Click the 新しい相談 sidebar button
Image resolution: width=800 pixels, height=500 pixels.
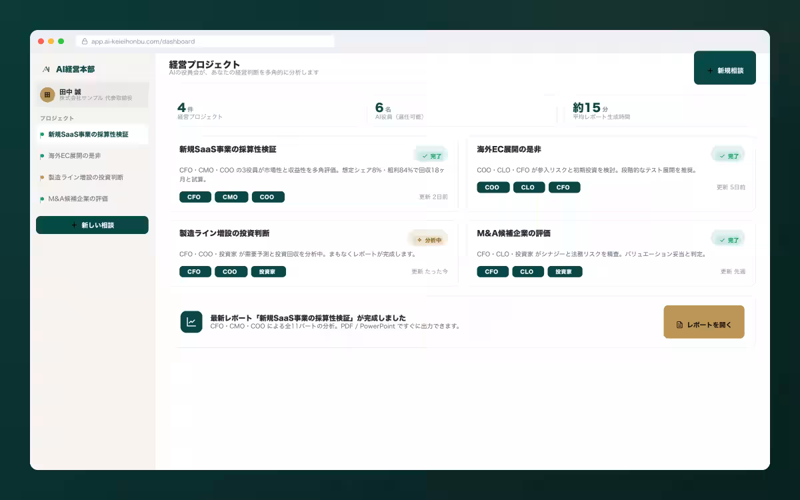coord(92,225)
